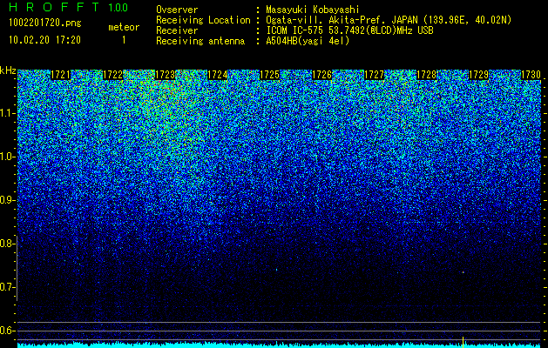Click the 1727 time marker
This screenshot has height=348, width=548.
coord(375,75)
